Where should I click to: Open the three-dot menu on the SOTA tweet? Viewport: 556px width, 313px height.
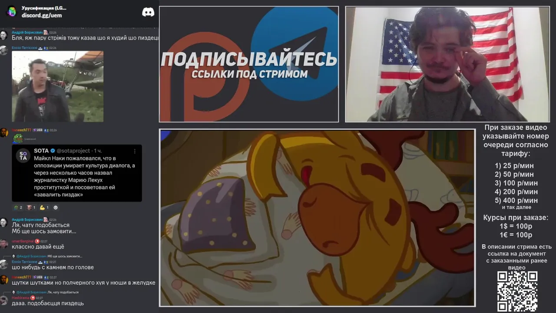(135, 151)
